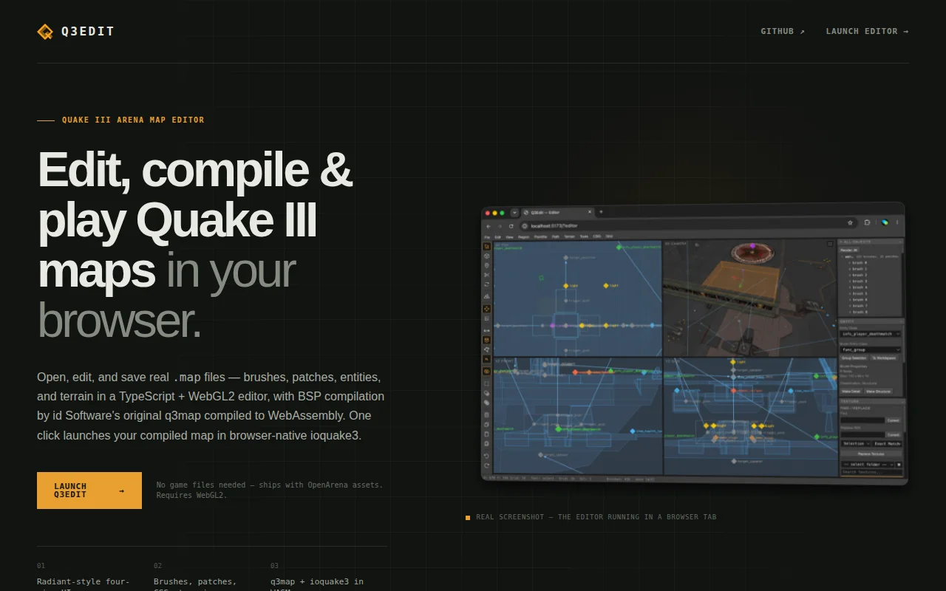The image size is (946, 591).
Task: Click the 'Radiant-style four-' feature text
Action: click(84, 582)
